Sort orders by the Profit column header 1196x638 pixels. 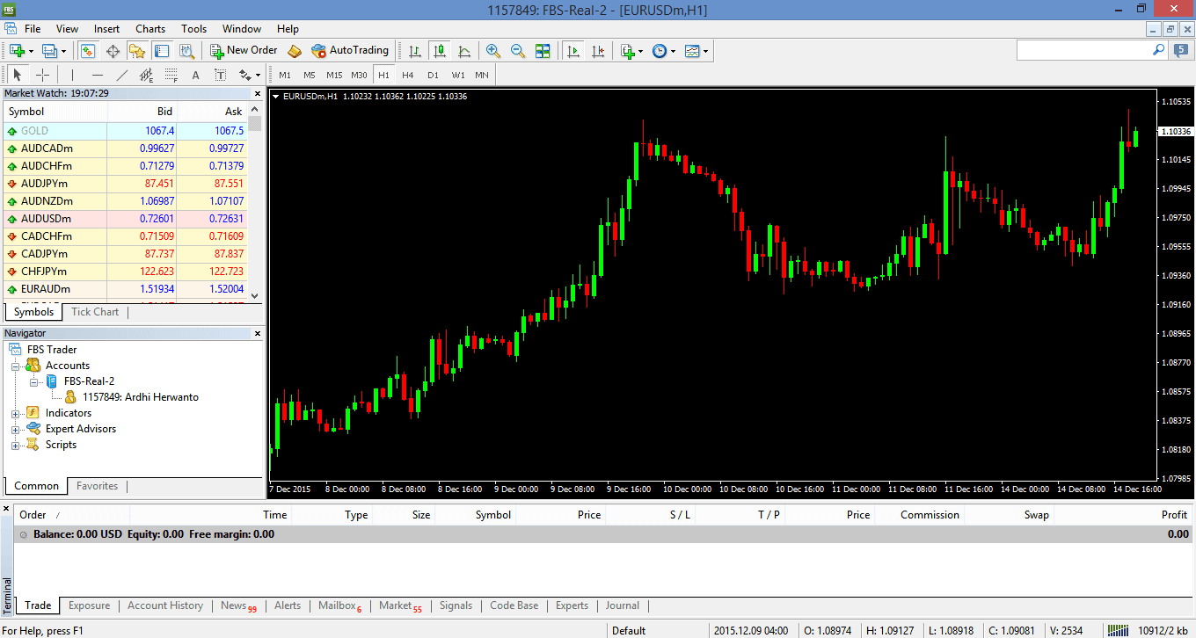(x=1174, y=515)
